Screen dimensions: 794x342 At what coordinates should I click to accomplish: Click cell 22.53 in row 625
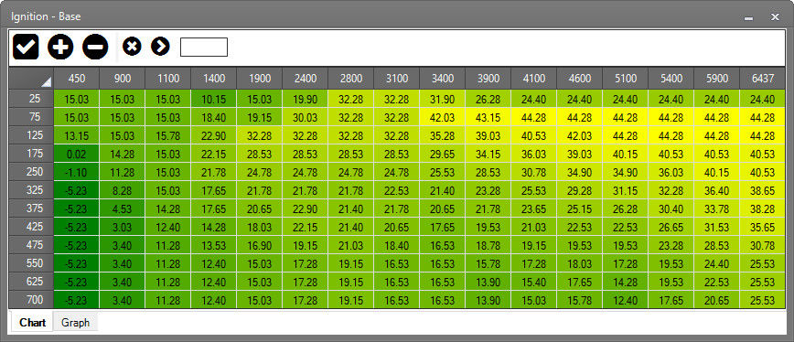point(716,282)
